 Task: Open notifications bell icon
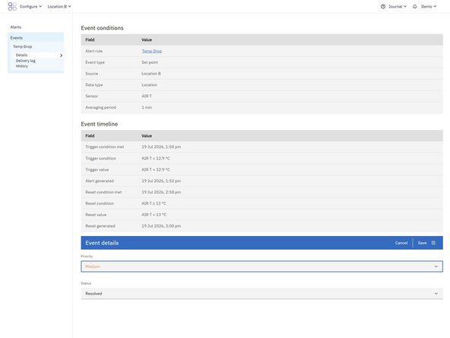coord(415,6)
